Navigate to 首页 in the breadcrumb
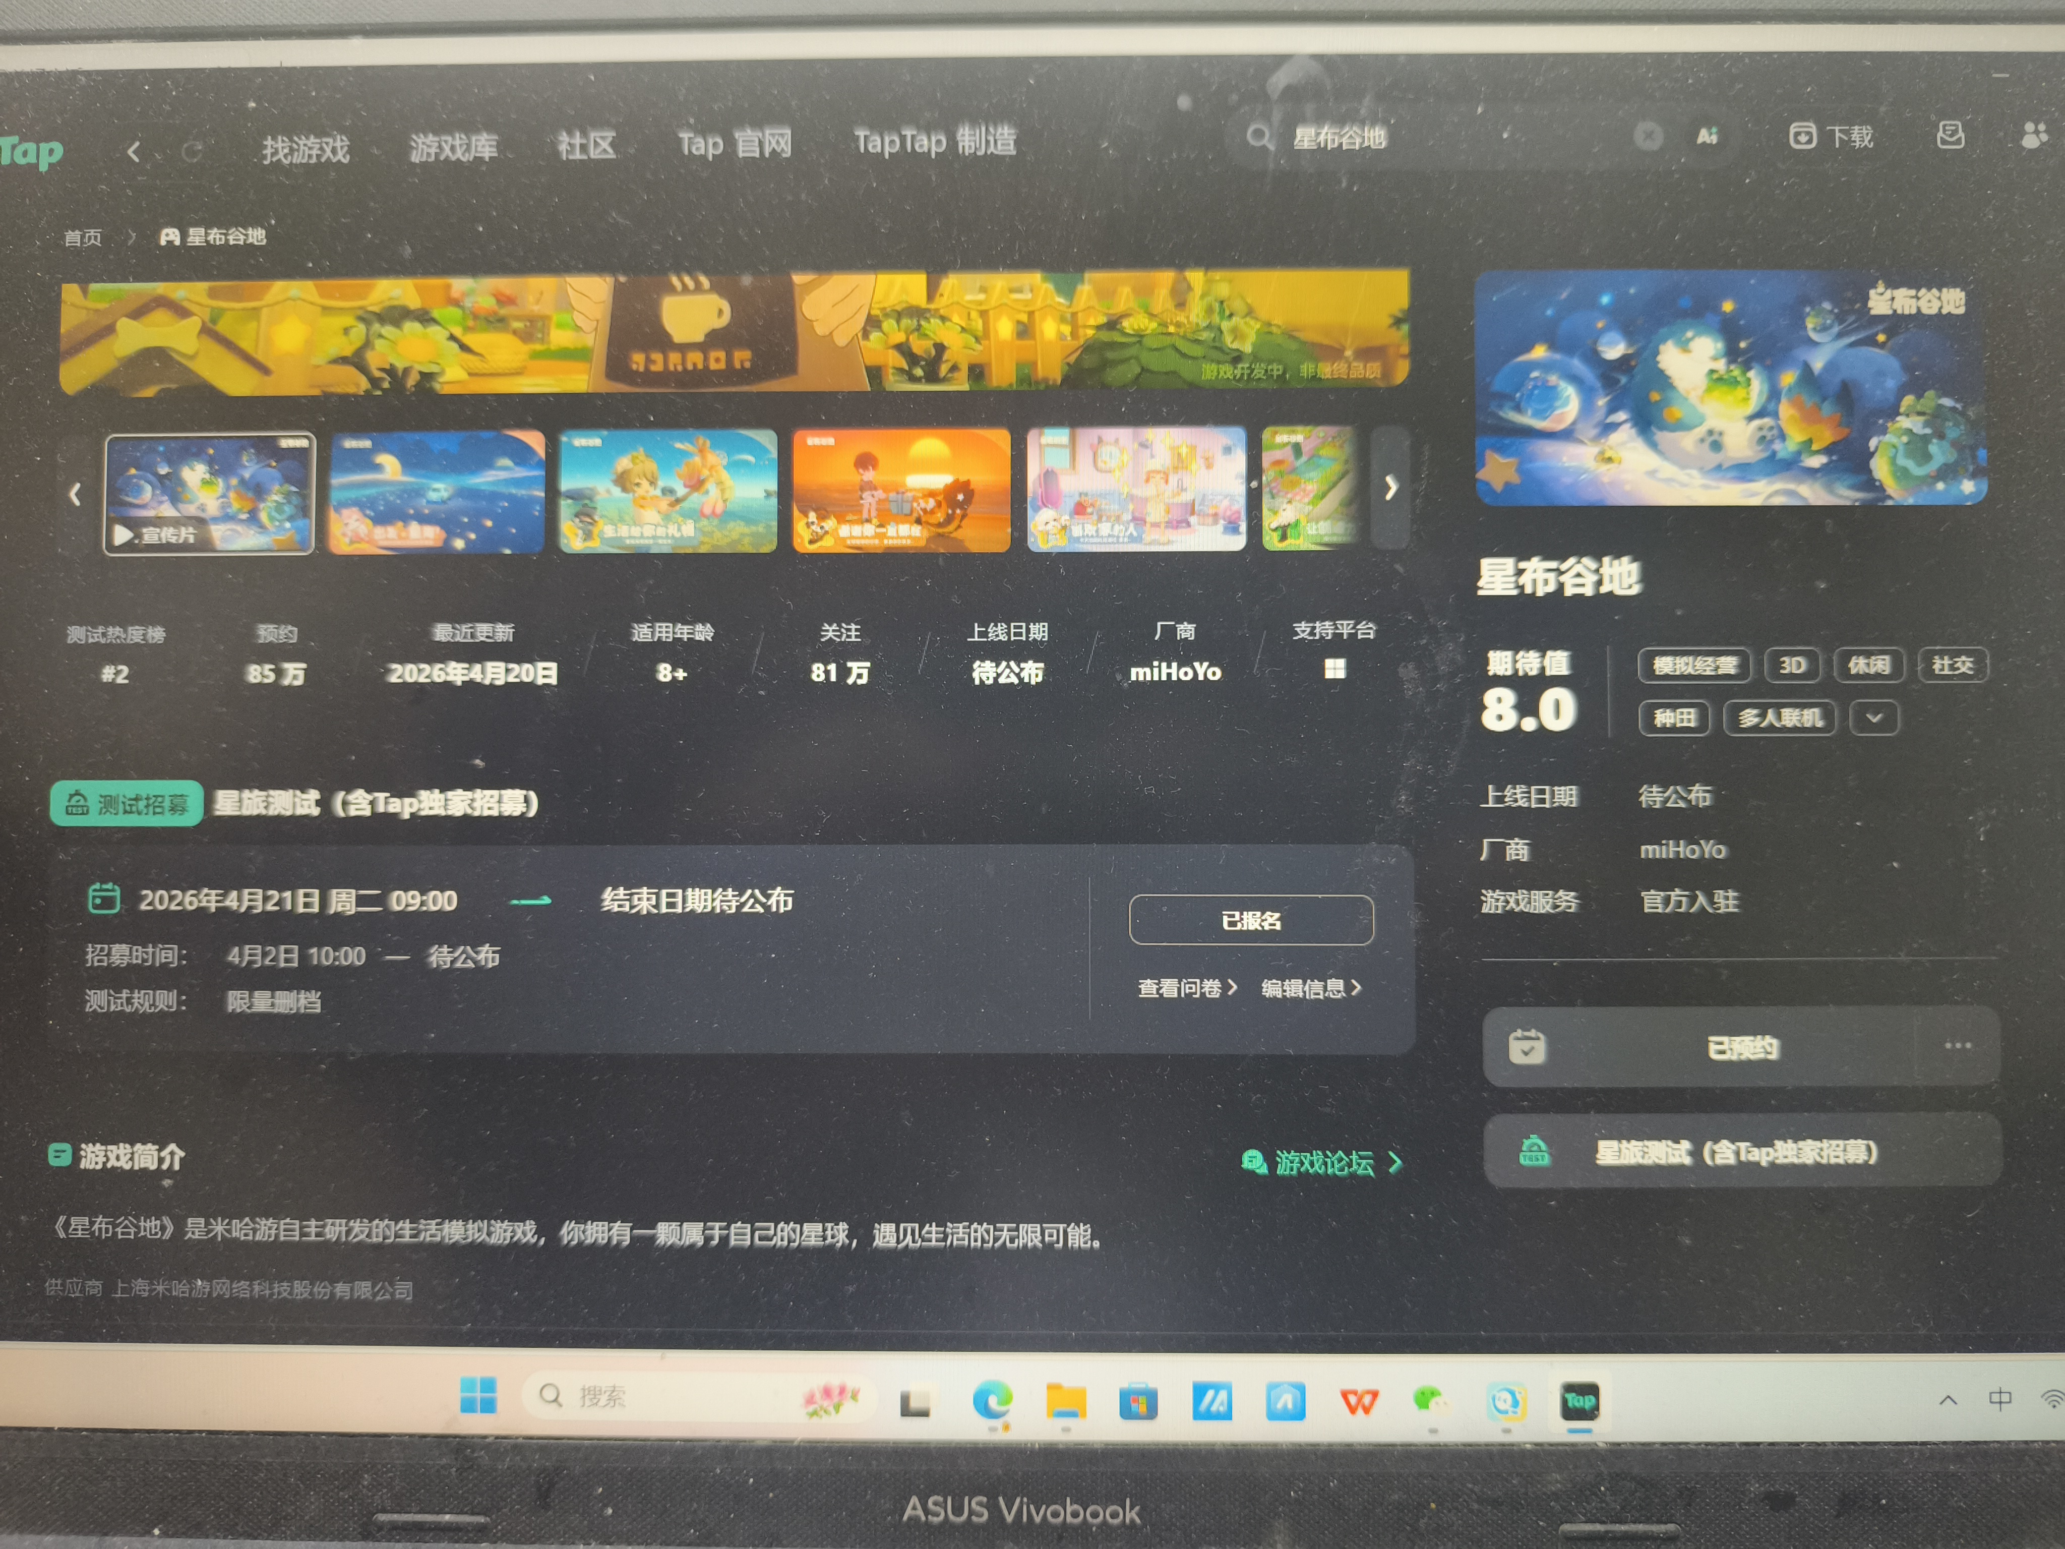The image size is (2065, 1549). (83, 238)
